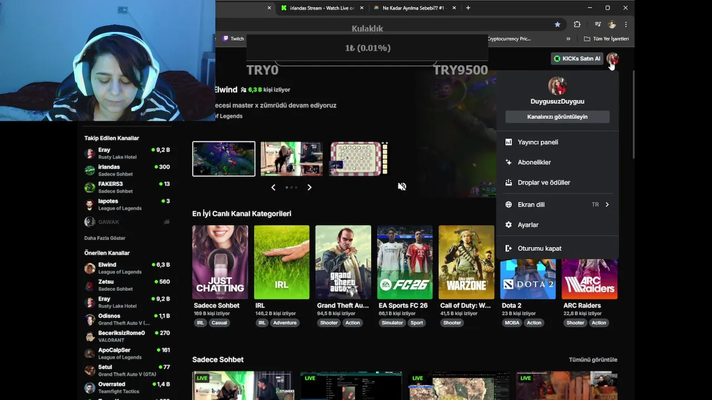Image resolution: width=712 pixels, height=400 pixels.
Task: Open the Sadece Sohbet category card
Action: [220, 262]
